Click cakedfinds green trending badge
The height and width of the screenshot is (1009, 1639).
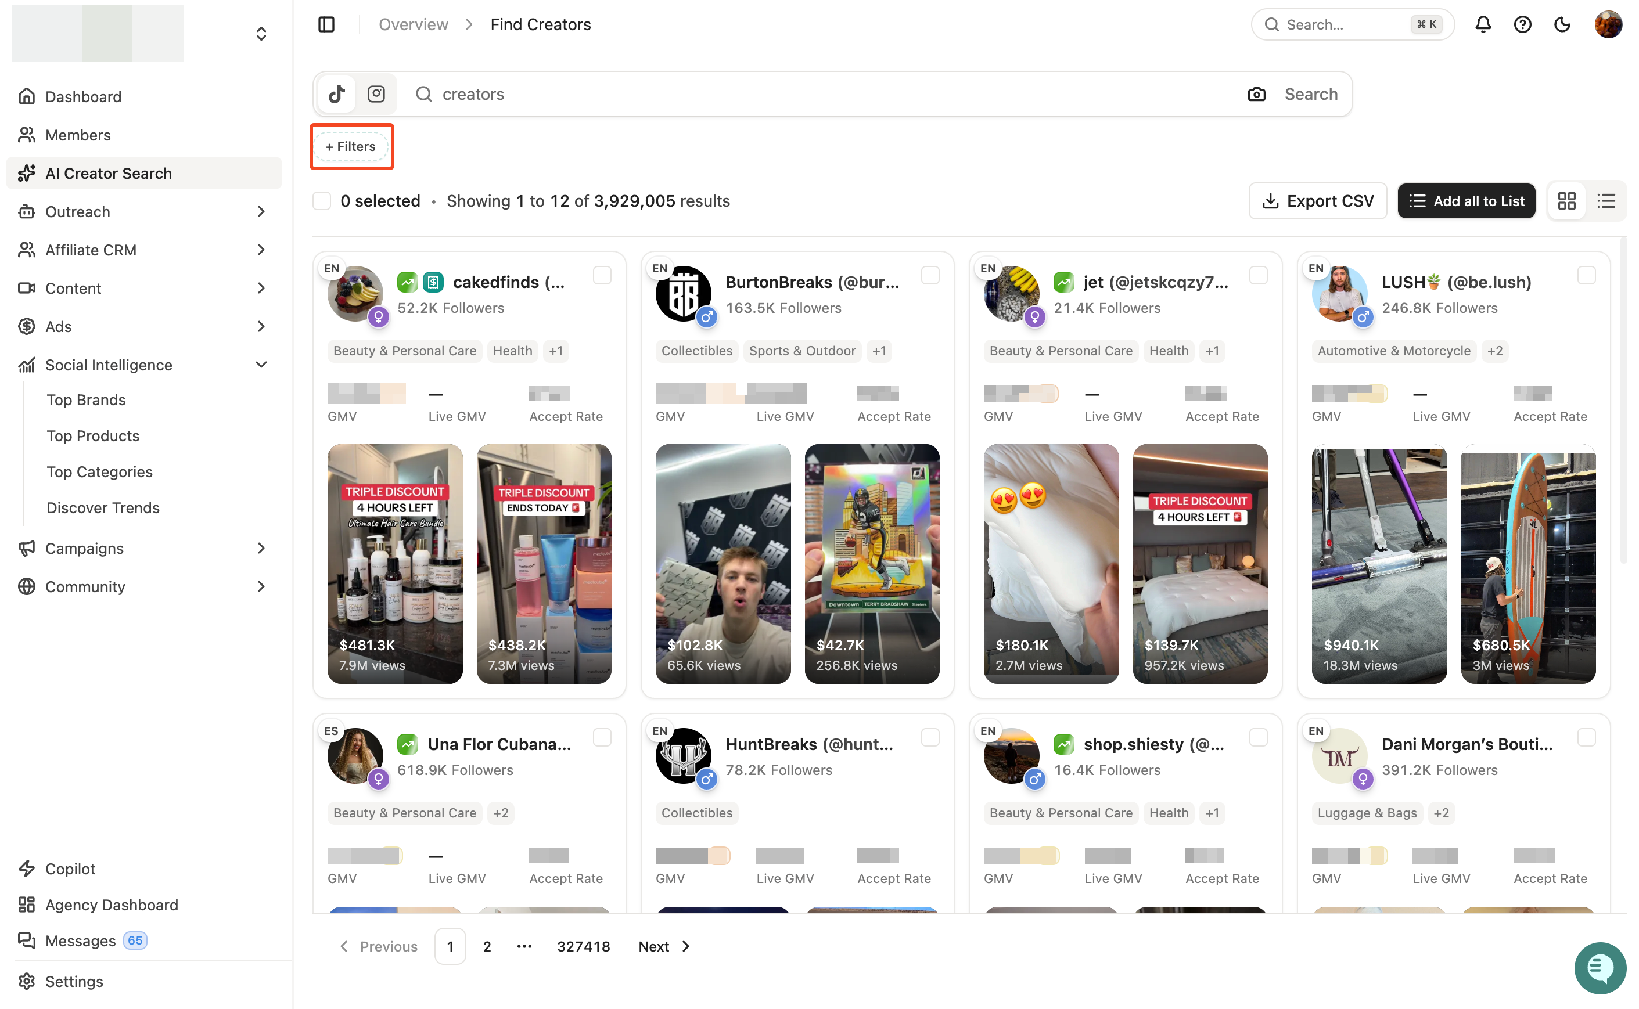tap(407, 282)
